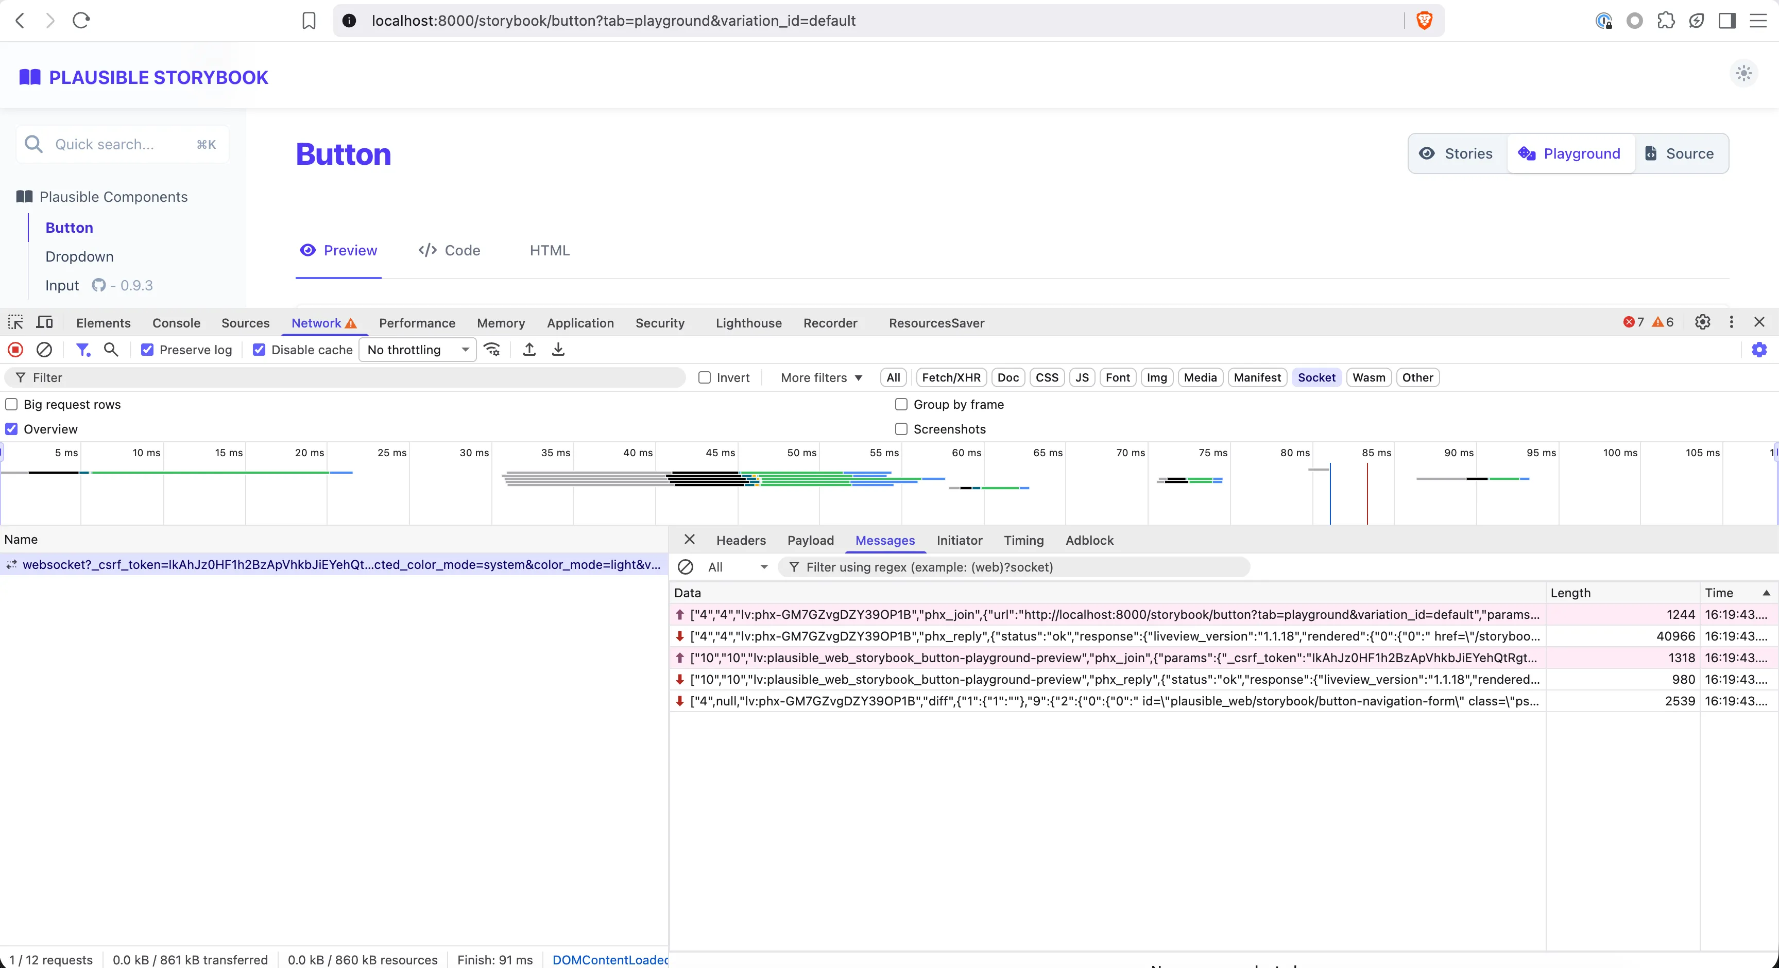Open Source view

(x=1680, y=153)
